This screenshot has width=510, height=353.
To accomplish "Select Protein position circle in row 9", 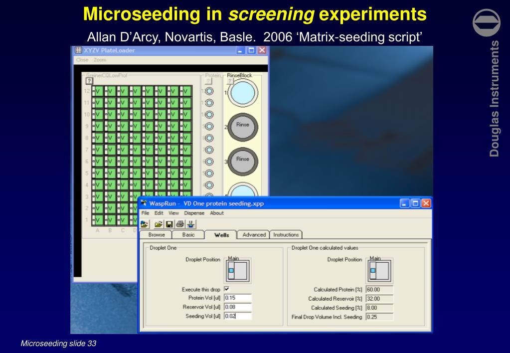I will coord(209,127).
